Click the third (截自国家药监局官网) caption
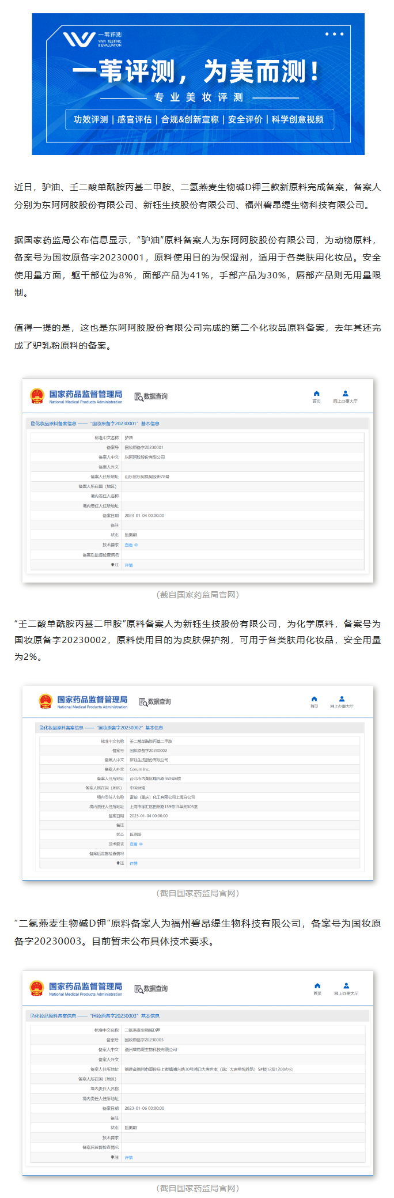The height and width of the screenshot is (1198, 394). (198, 1188)
